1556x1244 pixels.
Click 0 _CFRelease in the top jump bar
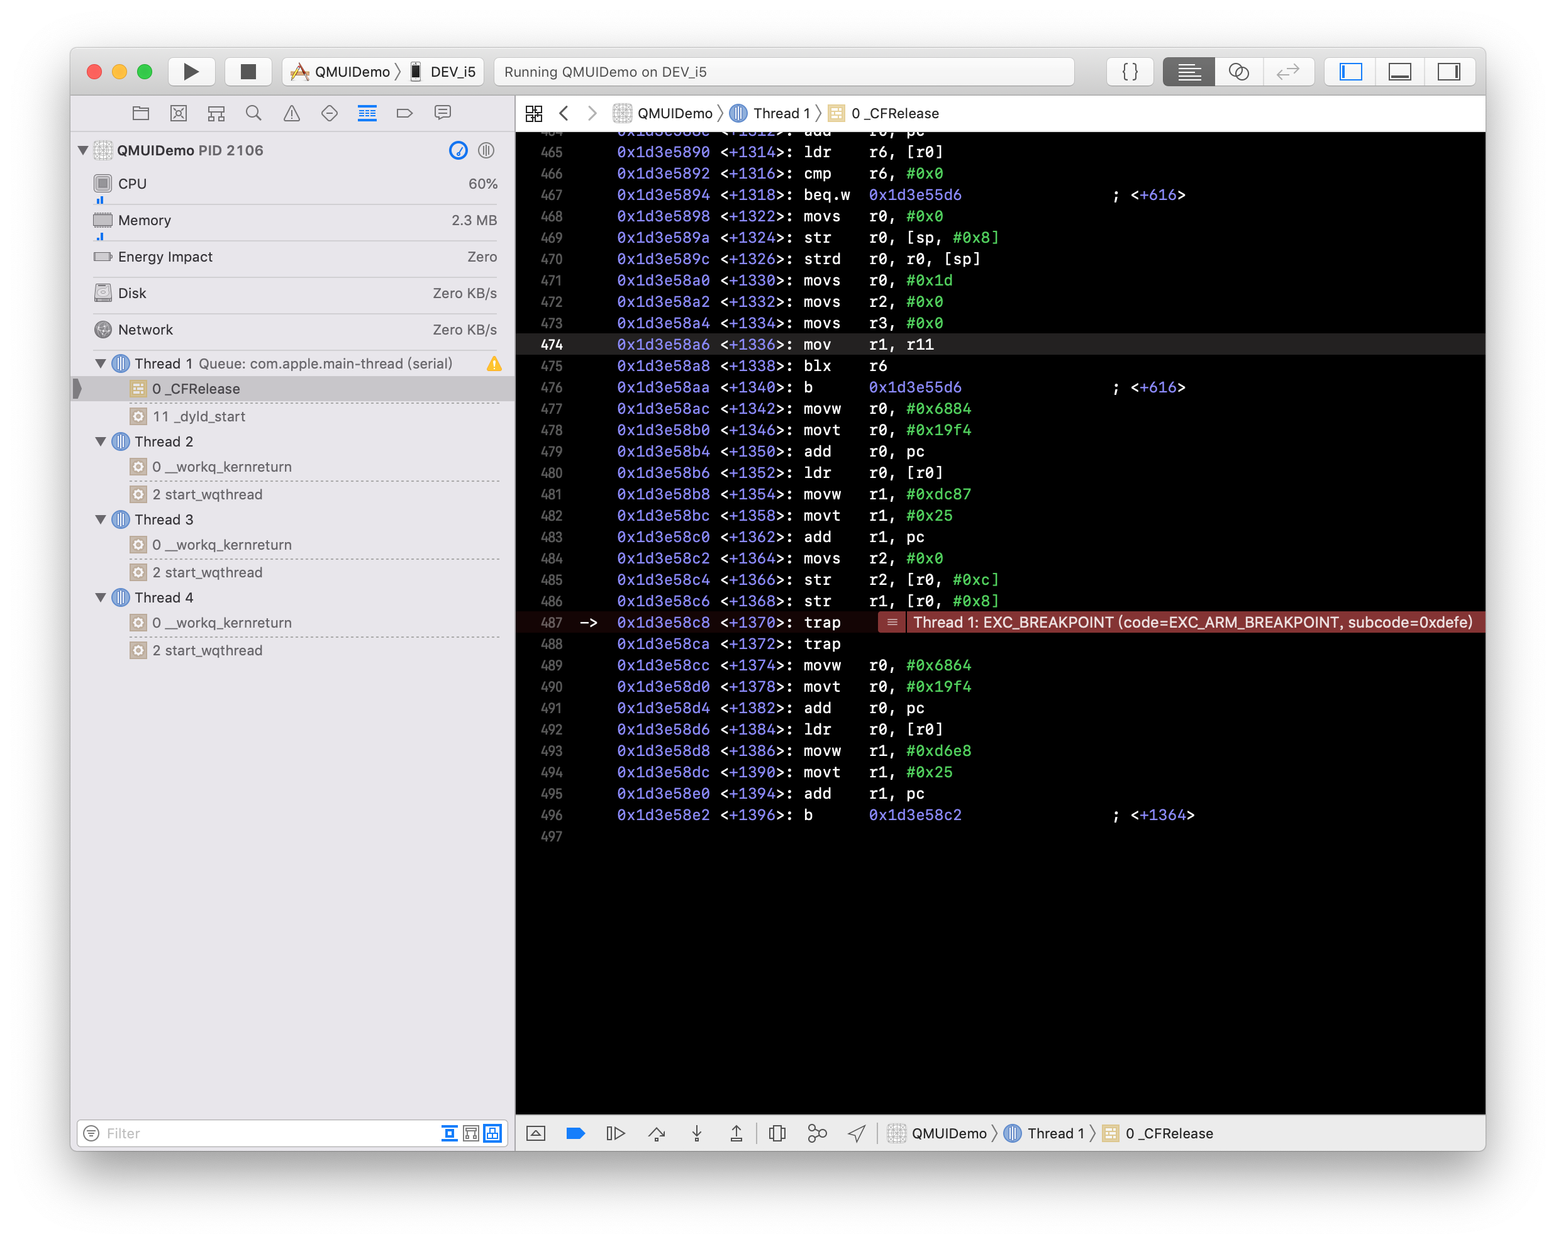(x=884, y=113)
